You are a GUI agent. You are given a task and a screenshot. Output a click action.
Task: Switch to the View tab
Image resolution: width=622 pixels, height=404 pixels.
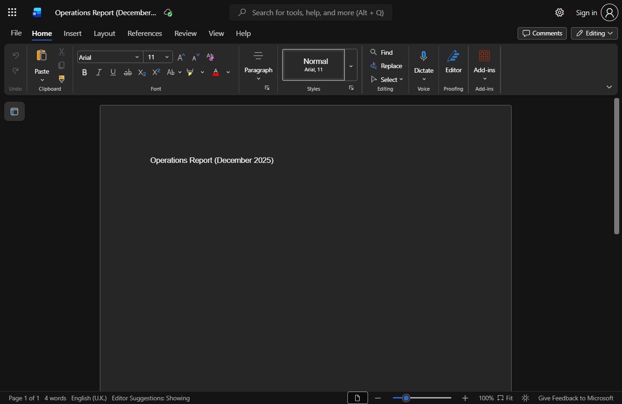pyautogui.click(x=216, y=33)
